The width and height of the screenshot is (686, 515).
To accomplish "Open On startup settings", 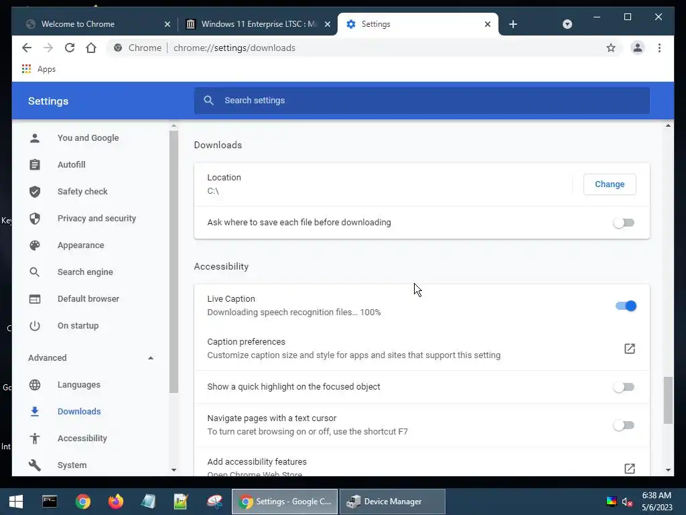I will tap(78, 326).
